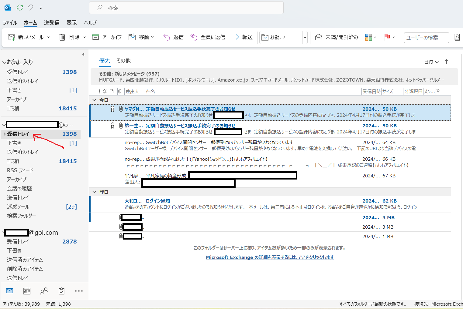Select the Reply icon
The image size is (463, 309).
[x=167, y=37]
